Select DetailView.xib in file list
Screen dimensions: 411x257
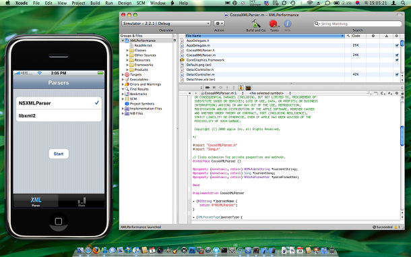point(201,80)
